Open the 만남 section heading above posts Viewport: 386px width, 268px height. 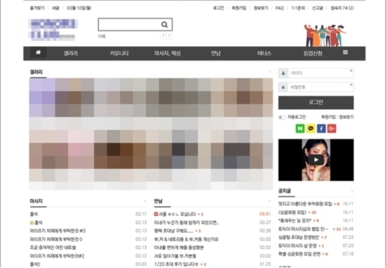click(x=159, y=201)
